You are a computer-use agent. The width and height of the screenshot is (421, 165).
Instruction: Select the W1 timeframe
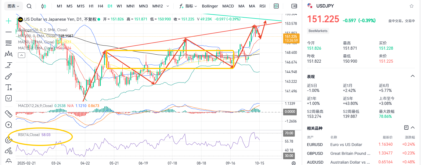119,6
